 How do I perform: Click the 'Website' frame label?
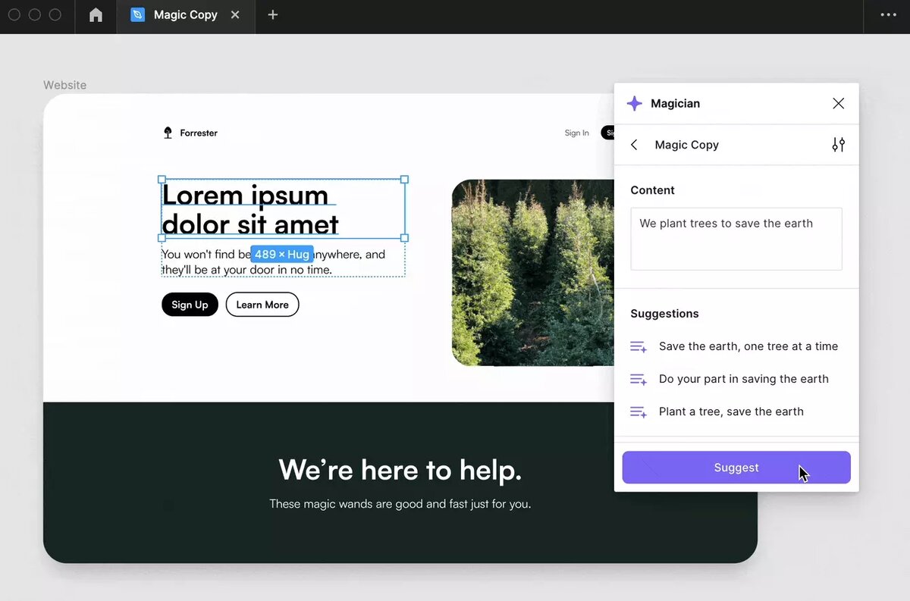click(64, 85)
